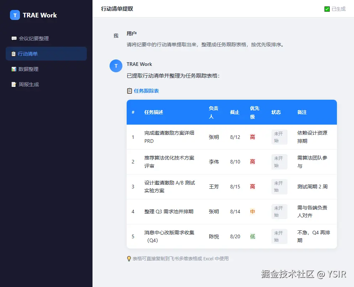Select the task 设计邀请激励 A/B 测试实验方案
The height and width of the screenshot is (287, 354).
170,187
